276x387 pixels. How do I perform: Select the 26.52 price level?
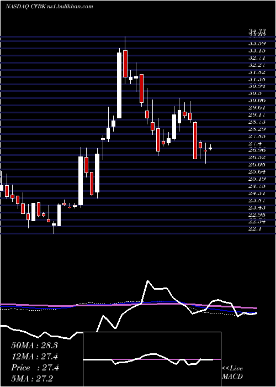pyautogui.click(x=257, y=157)
